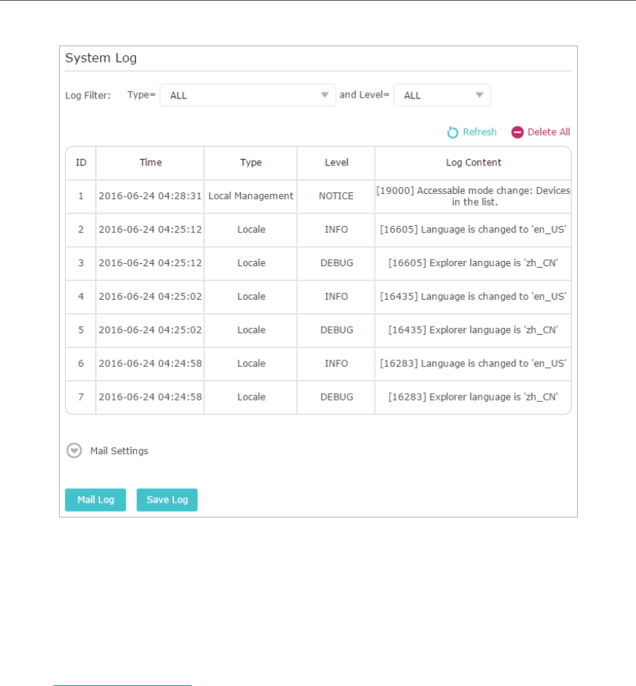Click the Refresh icon above the log table
The image size is (636, 686).
(x=452, y=132)
